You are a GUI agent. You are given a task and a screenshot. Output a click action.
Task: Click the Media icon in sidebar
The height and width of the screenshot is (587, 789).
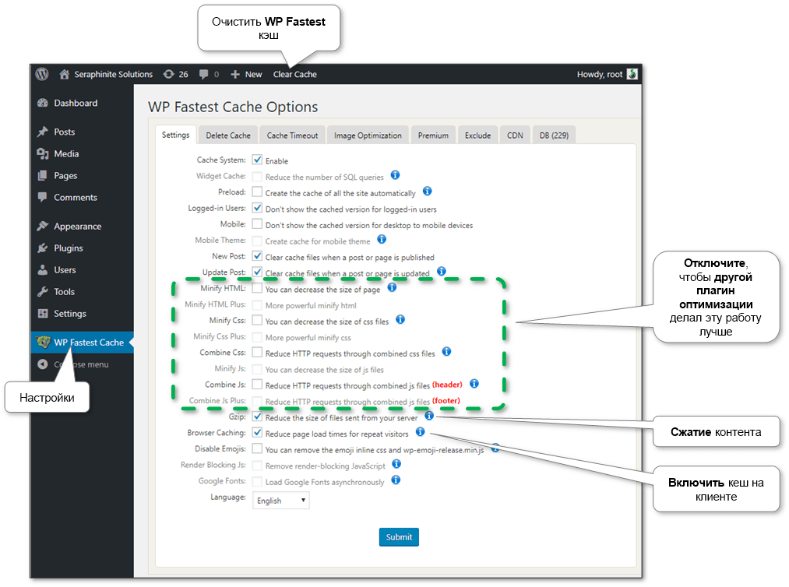tap(43, 154)
